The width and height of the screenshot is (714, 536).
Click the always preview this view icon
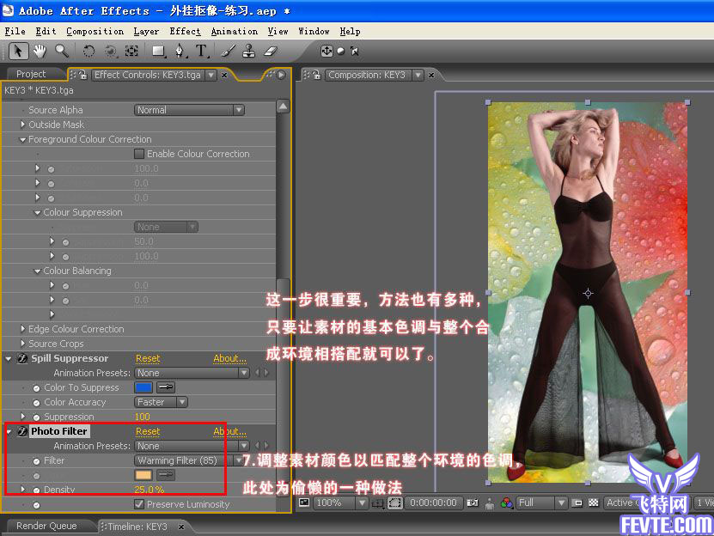[304, 502]
